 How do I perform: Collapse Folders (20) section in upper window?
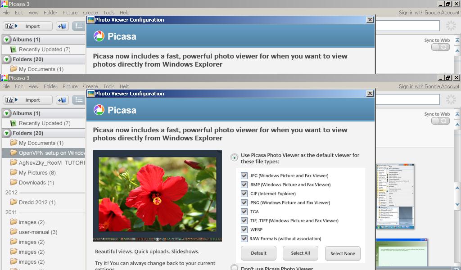pos(7,59)
